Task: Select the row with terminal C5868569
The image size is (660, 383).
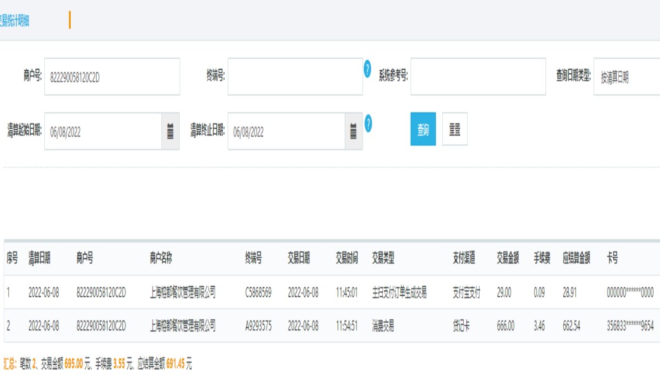Action: [x=258, y=292]
